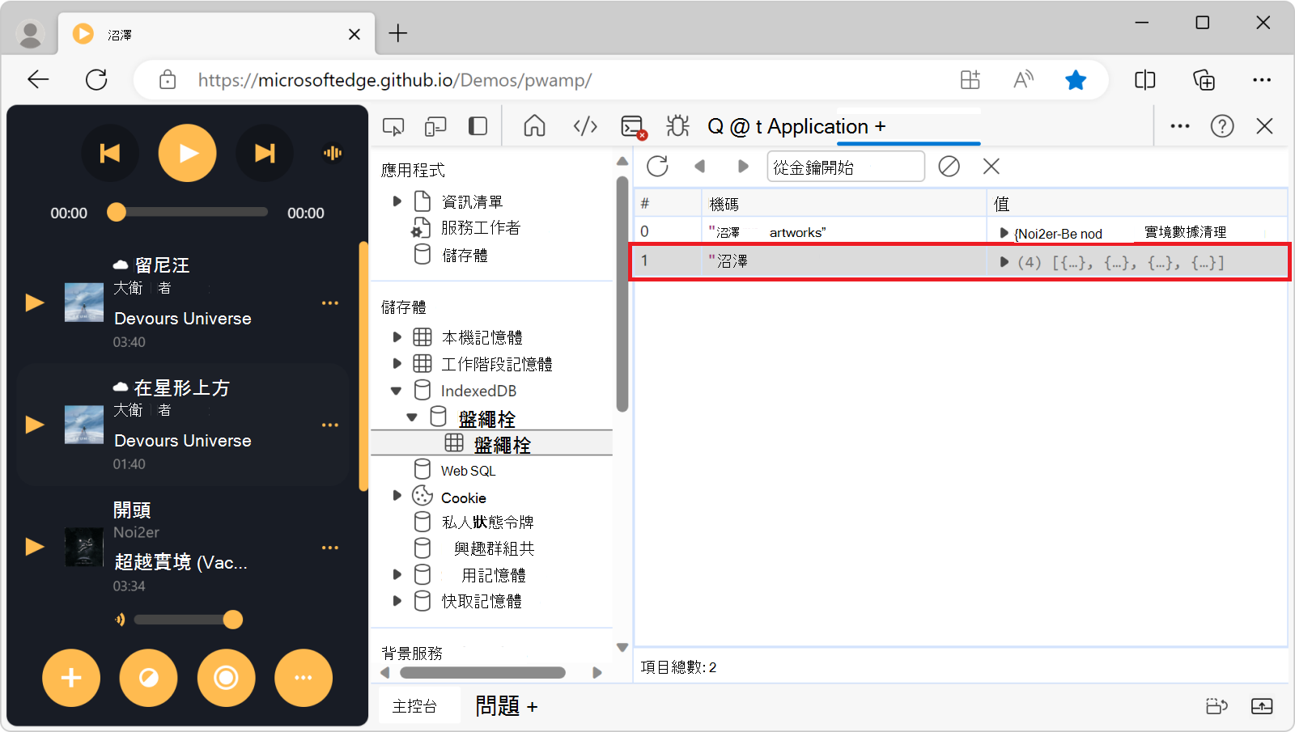
Task: Open the Welcome home tool in DevTools
Action: pos(534,126)
